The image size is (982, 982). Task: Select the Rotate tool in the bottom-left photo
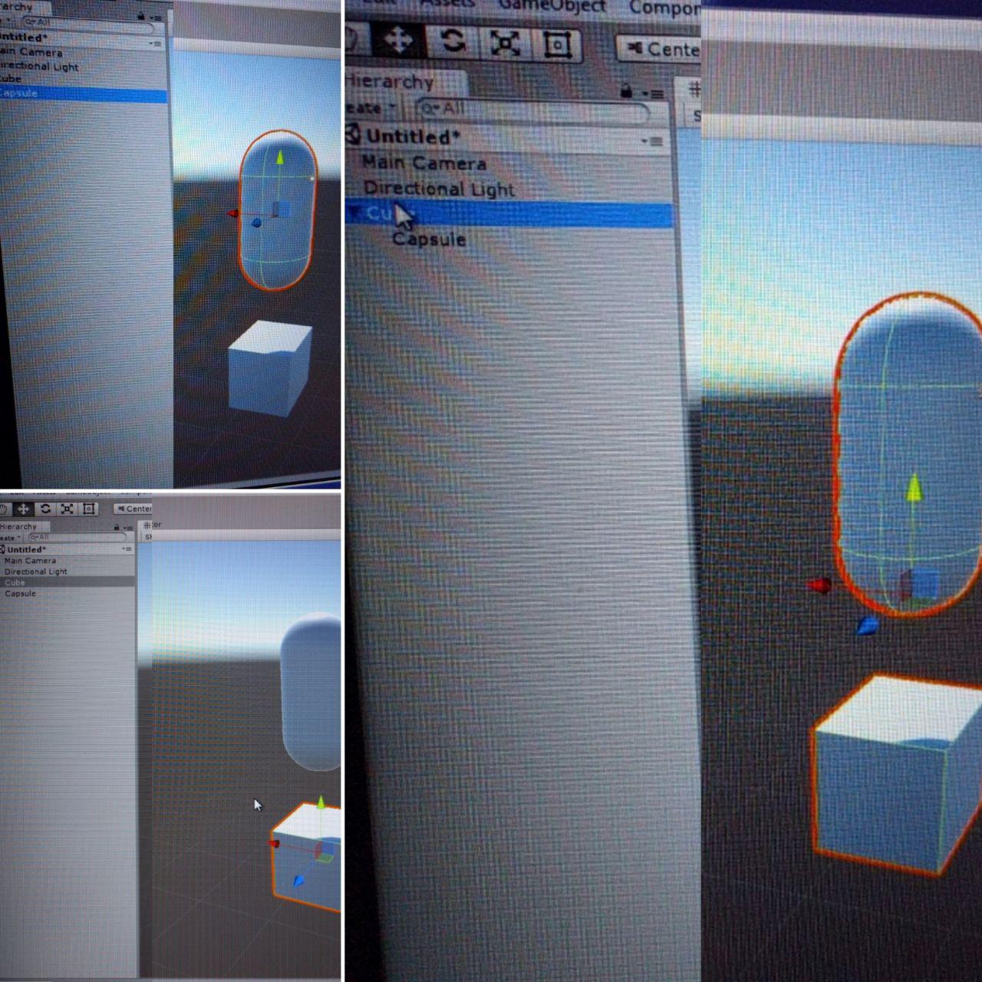pyautogui.click(x=45, y=509)
